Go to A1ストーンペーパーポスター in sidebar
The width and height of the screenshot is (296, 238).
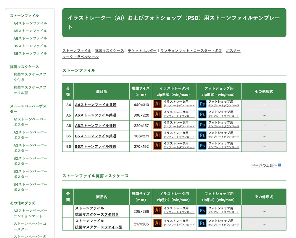[x=30, y=122]
